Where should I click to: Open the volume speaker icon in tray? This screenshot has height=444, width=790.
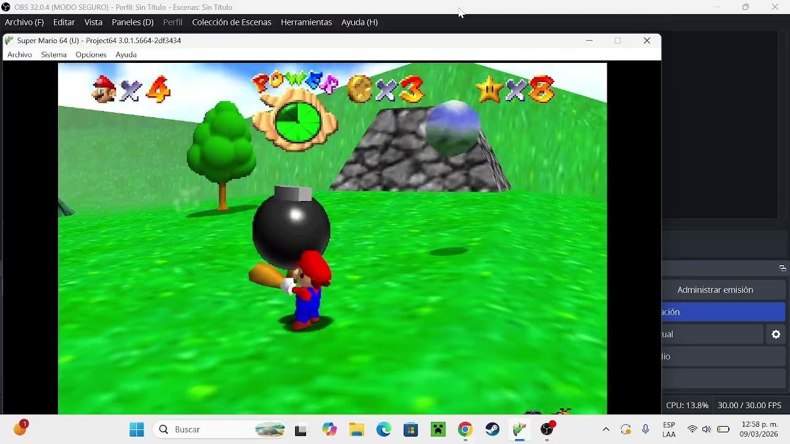pos(706,429)
